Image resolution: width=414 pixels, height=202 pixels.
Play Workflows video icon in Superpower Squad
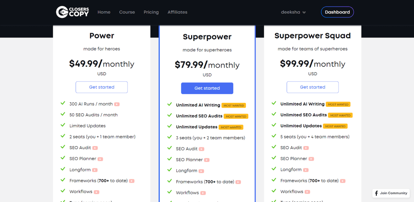tap(307, 192)
